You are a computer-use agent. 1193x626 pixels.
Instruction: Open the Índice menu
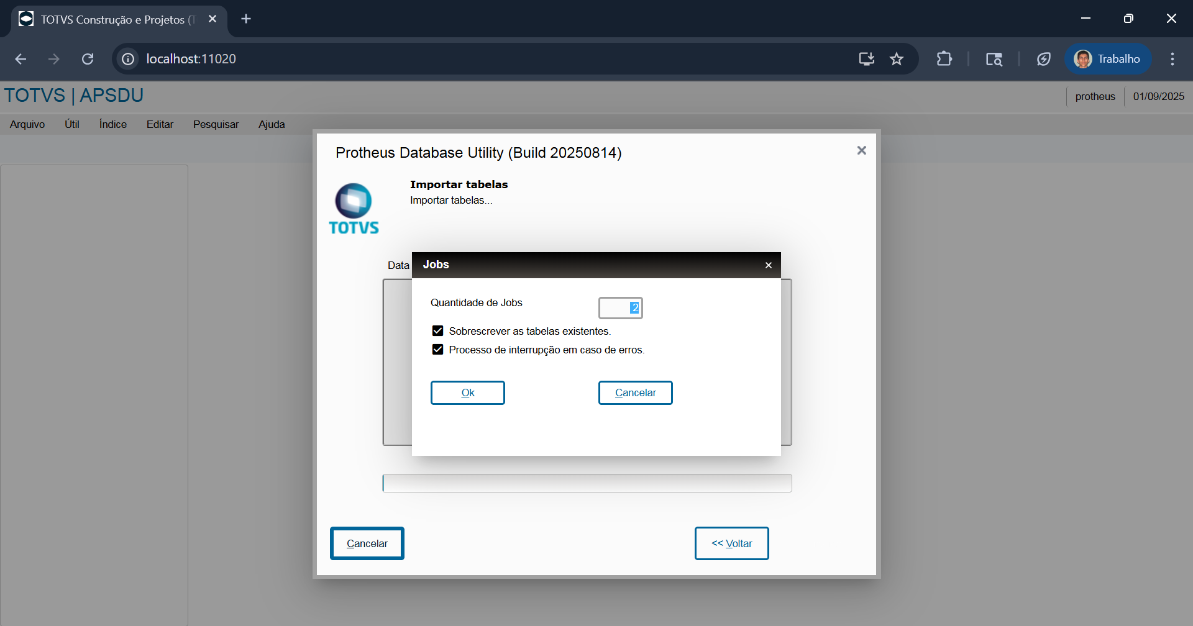tap(113, 124)
